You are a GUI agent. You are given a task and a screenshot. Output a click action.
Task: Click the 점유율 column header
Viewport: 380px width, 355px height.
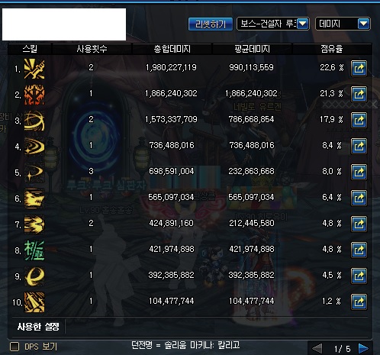pyautogui.click(x=331, y=49)
